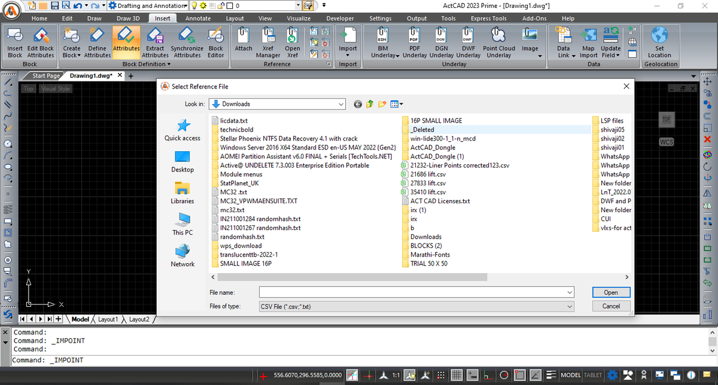Switch to the Visualize tab
The height and width of the screenshot is (385, 718).
point(298,19)
